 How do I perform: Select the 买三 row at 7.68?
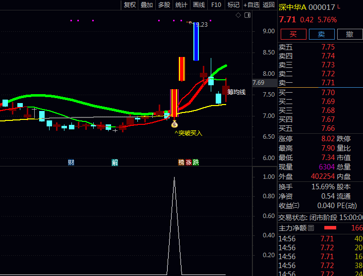320,110
